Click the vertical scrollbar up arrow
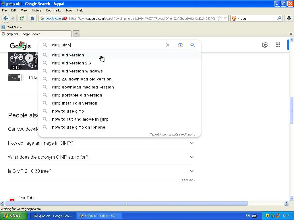This screenshot has width=294, height=220. pyautogui.click(x=291, y=40)
